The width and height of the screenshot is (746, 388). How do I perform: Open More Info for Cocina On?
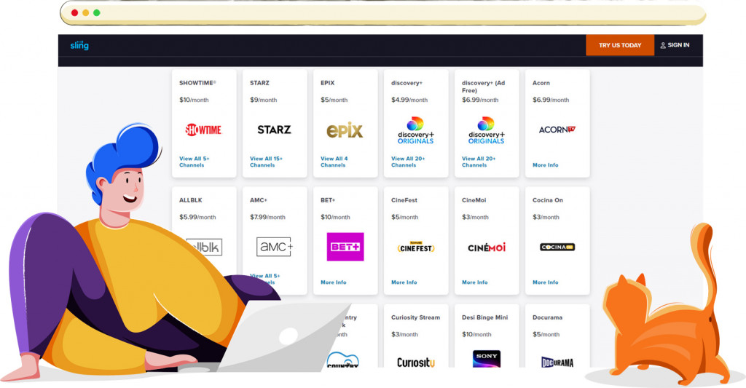point(545,282)
